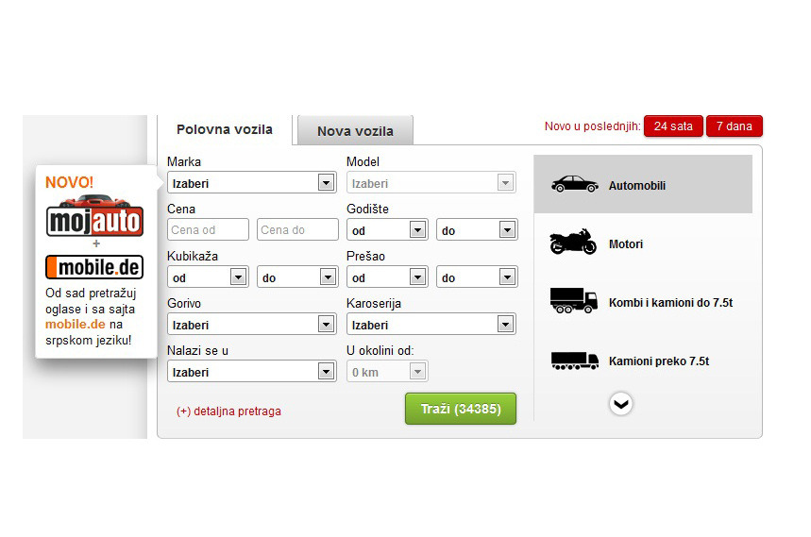The width and height of the screenshot is (811, 537).
Task: Click the mojauto logo in promo box
Action: point(95,219)
